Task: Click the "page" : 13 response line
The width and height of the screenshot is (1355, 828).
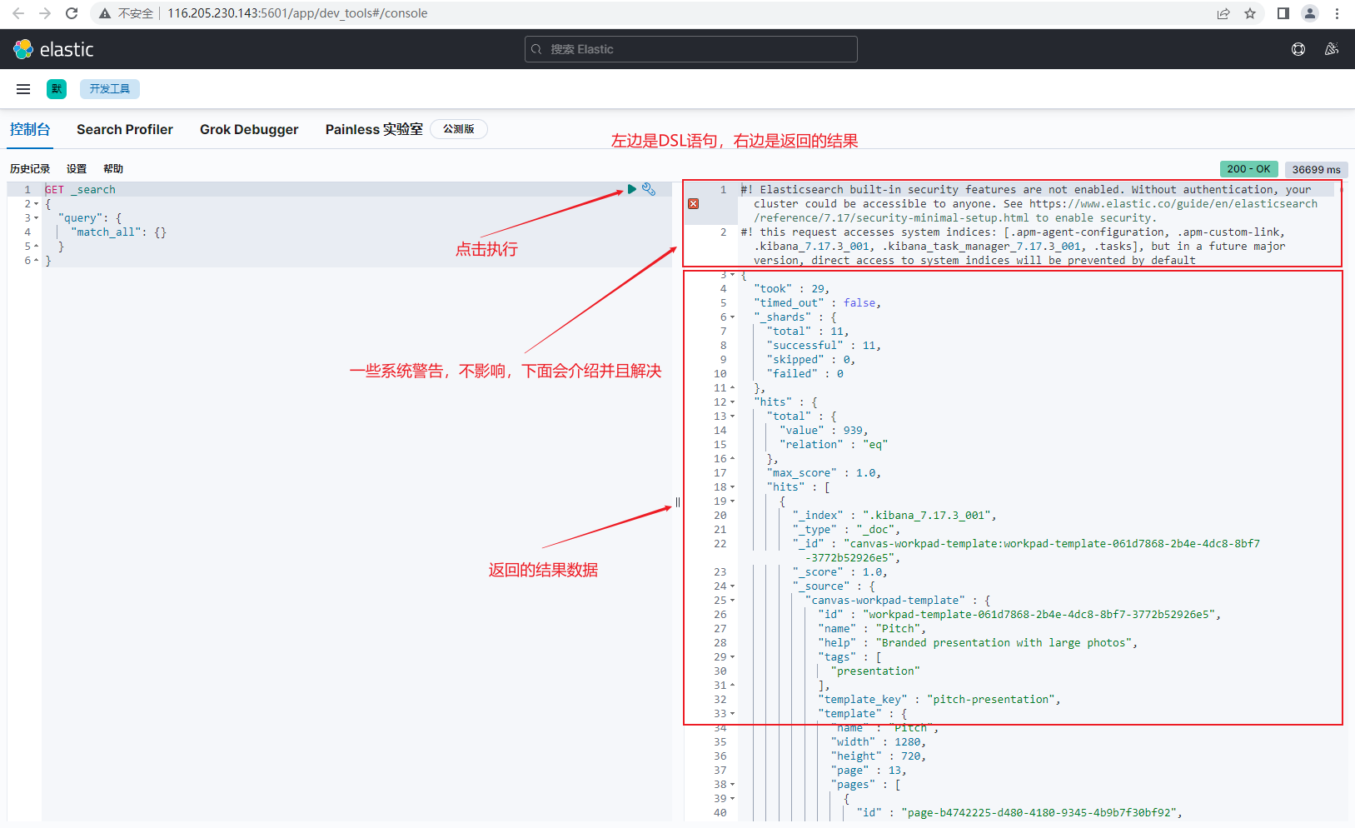Action: 869,771
